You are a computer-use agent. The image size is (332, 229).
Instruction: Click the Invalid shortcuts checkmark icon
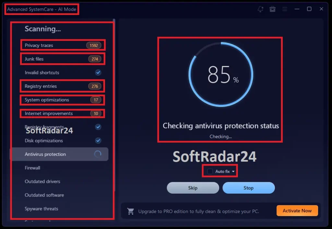click(x=98, y=72)
